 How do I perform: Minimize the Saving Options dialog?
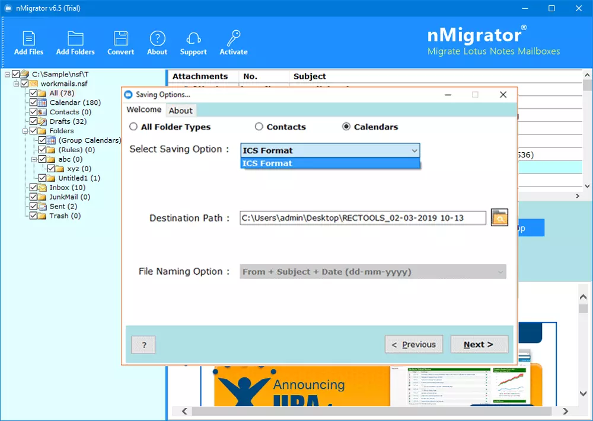coord(448,94)
